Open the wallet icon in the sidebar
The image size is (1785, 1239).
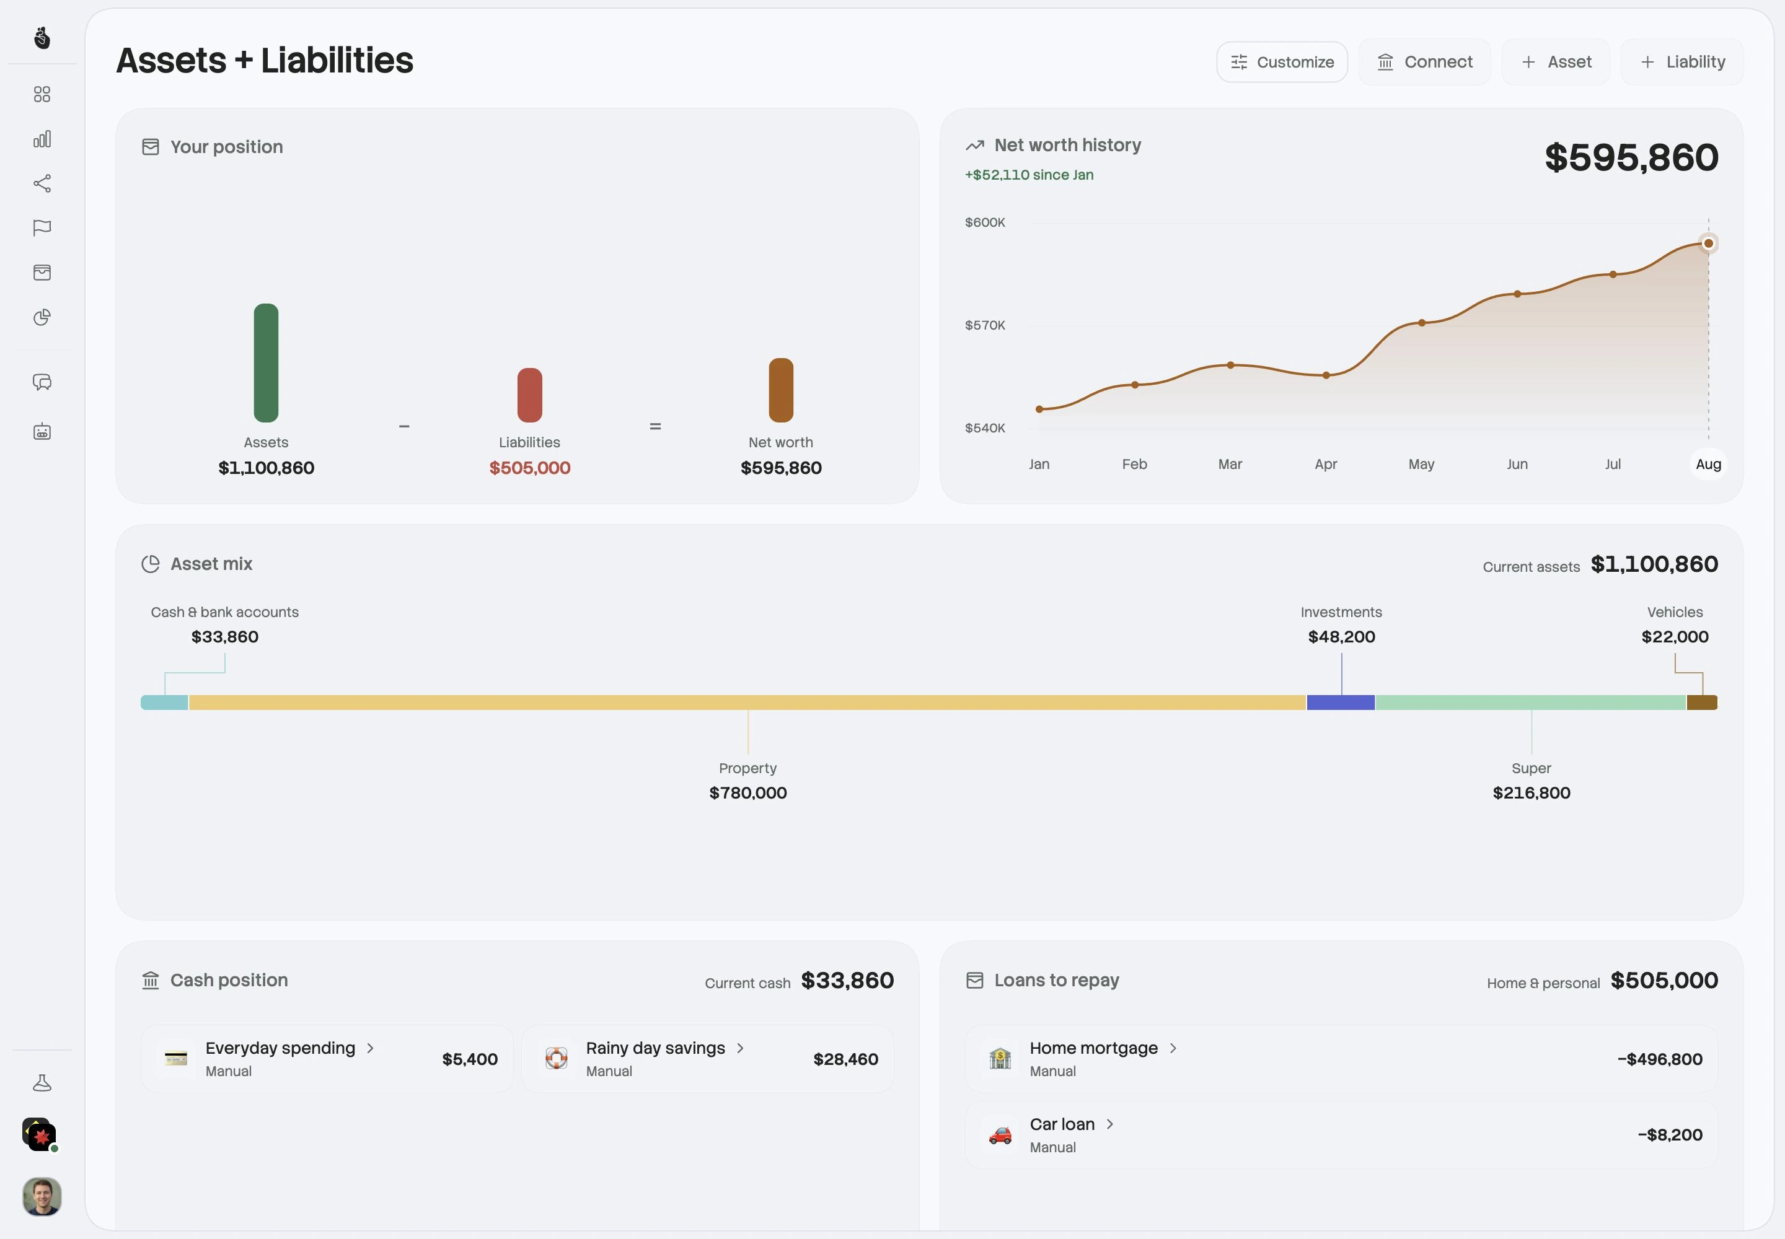click(x=42, y=273)
